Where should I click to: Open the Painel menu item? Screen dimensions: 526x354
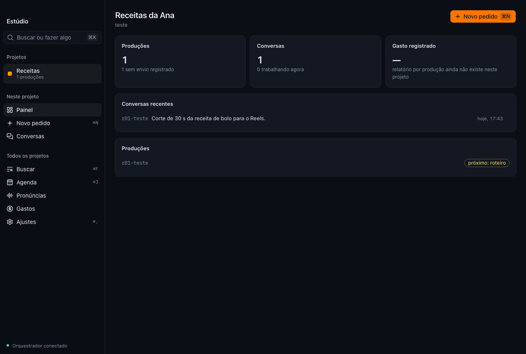[x=52, y=110]
